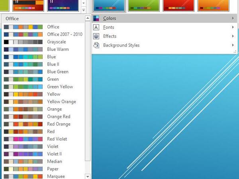
Task: Open the Background Styles submenu
Action: (164, 45)
